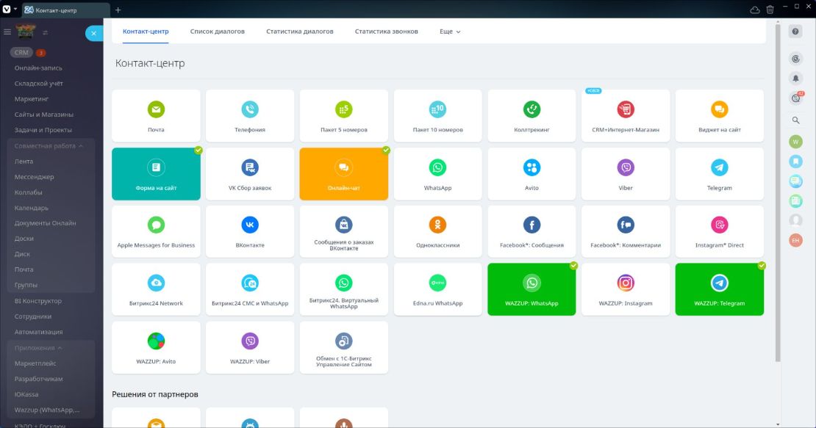
Task: Open Facebook*: Сообщения card
Action: 532,232
